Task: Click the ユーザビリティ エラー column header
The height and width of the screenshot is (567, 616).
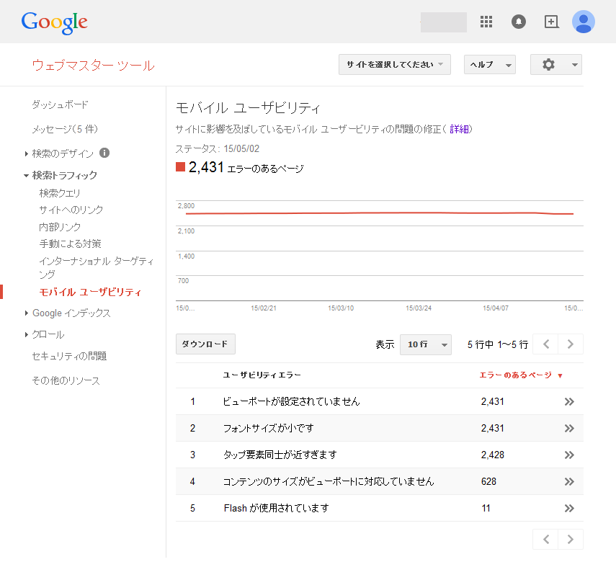Action: 262,375
